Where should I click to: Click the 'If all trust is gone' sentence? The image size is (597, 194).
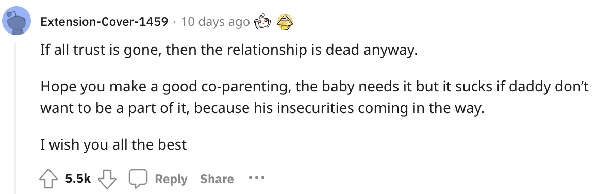point(229,51)
